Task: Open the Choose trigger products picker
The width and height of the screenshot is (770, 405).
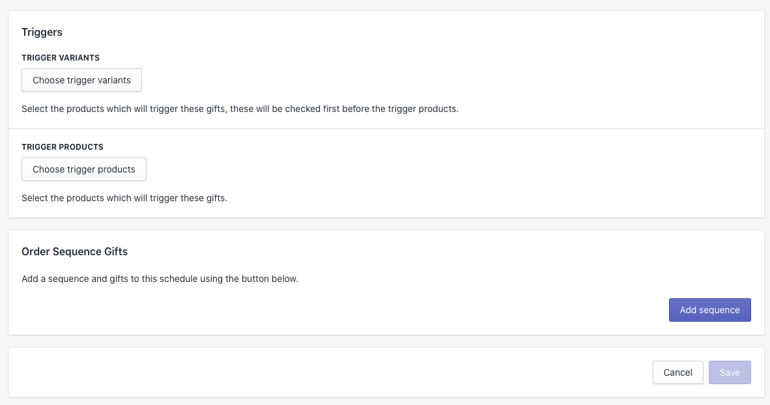Action: pos(84,169)
